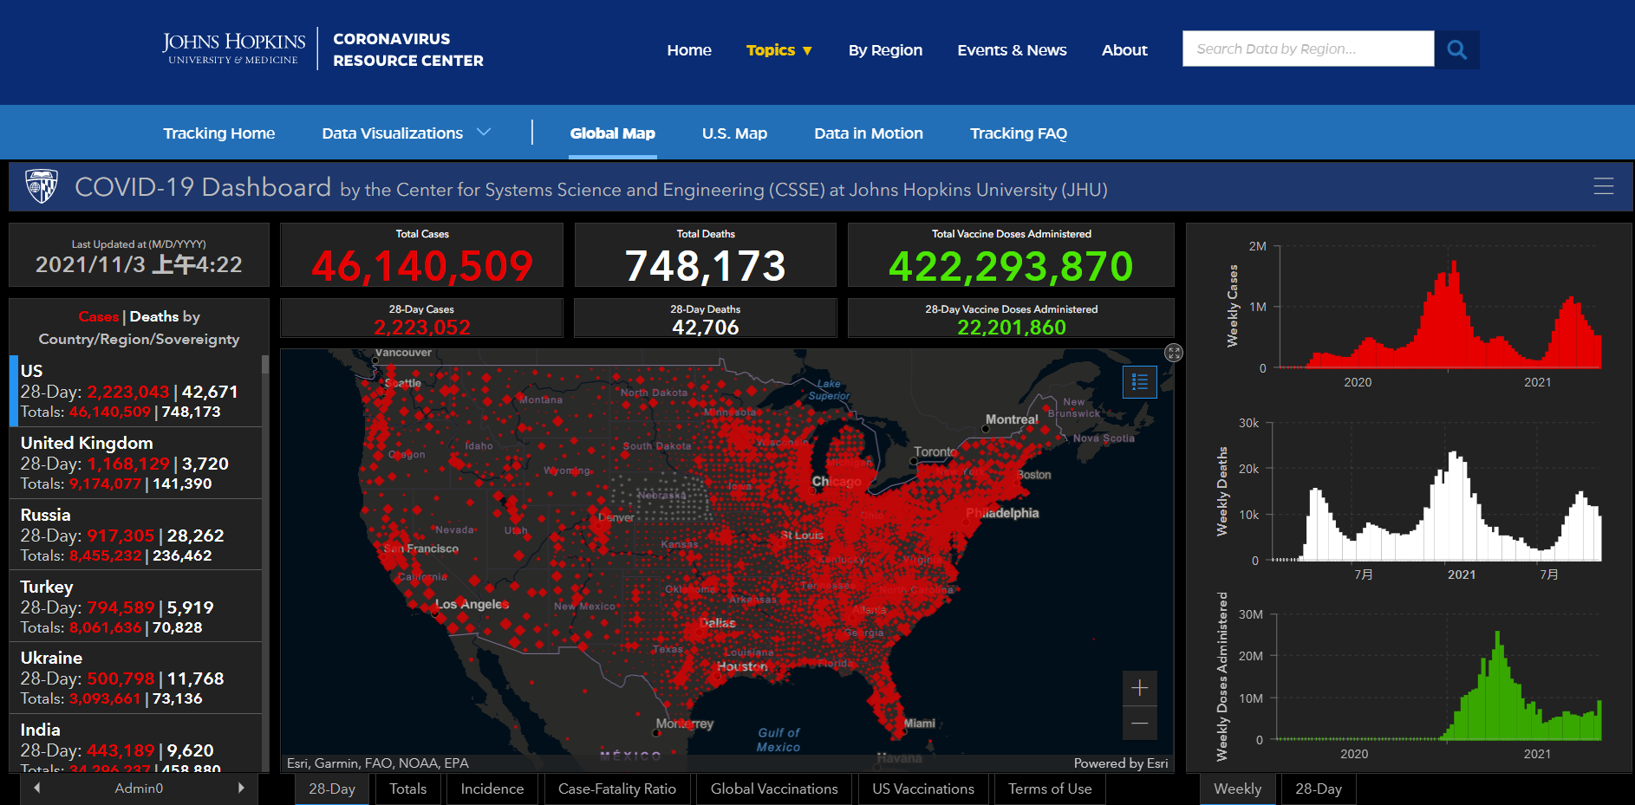Click the Powered by Esri attribution
The image size is (1635, 805).
click(x=1121, y=763)
